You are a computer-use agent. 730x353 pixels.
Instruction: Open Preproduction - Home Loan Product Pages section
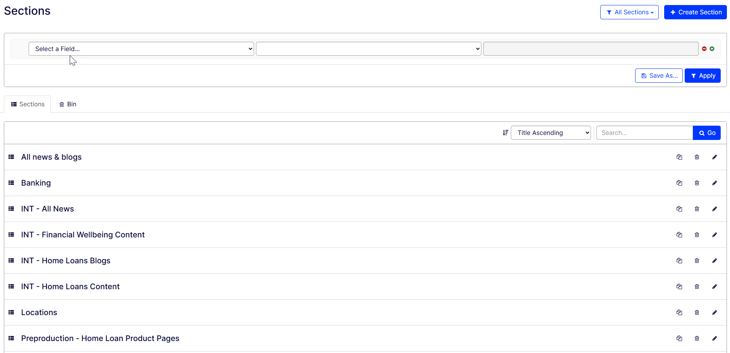[x=100, y=338]
